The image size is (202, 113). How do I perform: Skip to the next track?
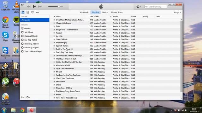coord(40,6)
